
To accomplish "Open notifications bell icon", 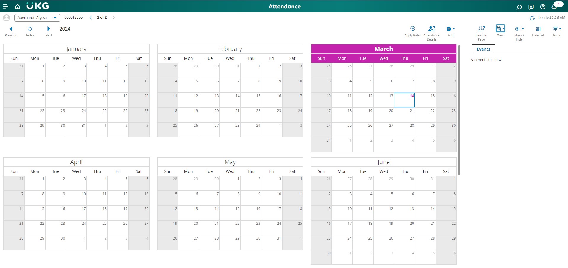I will coord(554,7).
